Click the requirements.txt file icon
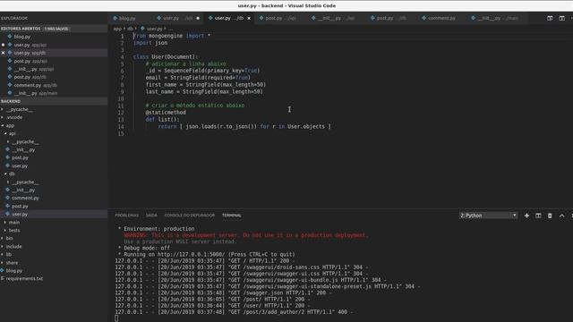The width and height of the screenshot is (573, 322). point(2,278)
